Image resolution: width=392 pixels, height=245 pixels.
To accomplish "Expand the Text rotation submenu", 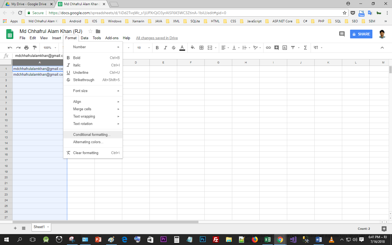I will tap(93, 124).
